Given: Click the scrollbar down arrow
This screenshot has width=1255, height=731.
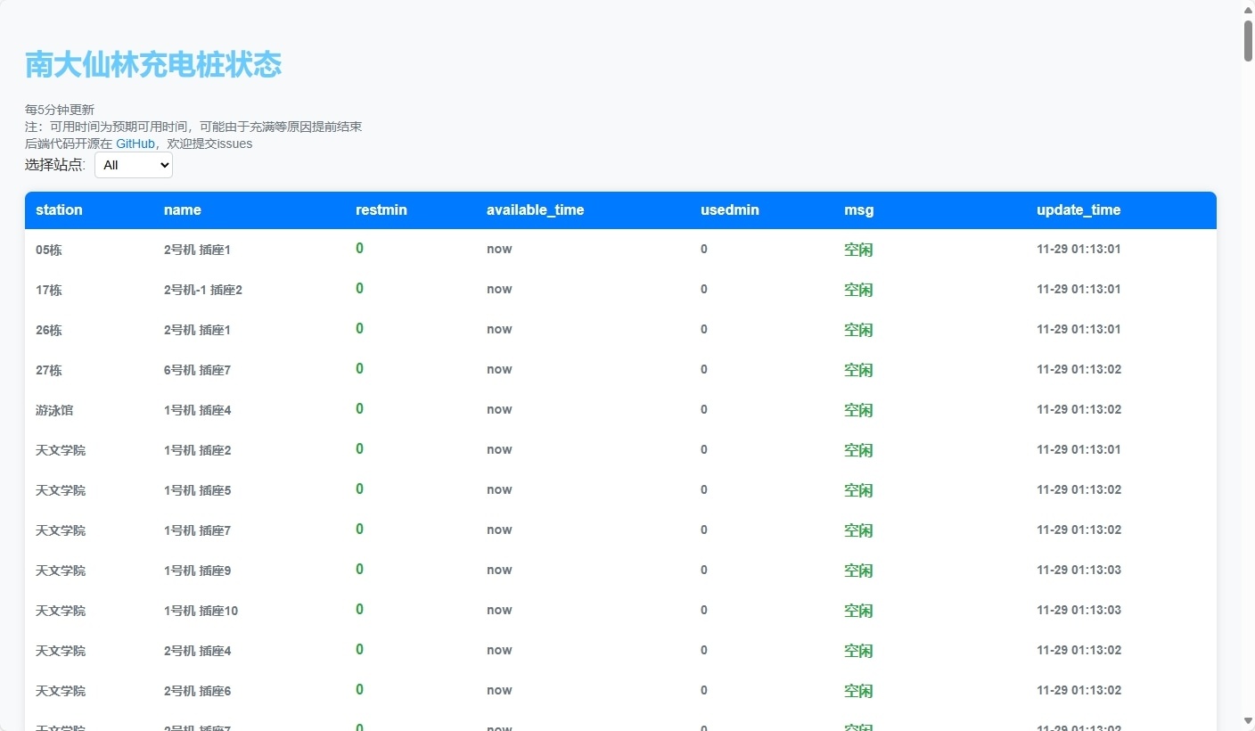Looking at the screenshot, I should [1248, 721].
